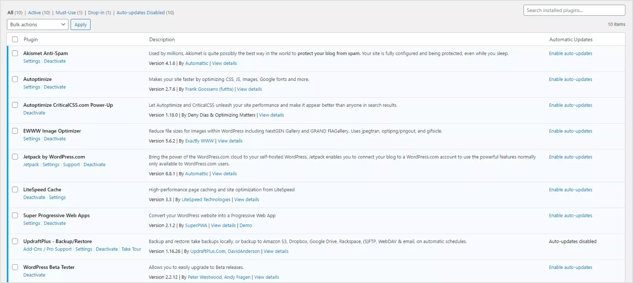Open the Exactly WWW author link
The image size is (633, 283).
pos(199,141)
